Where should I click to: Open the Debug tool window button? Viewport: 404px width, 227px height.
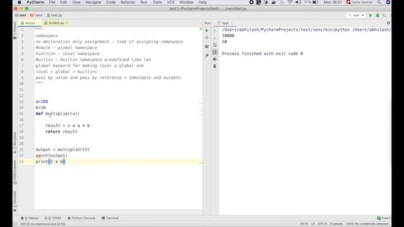30,218
